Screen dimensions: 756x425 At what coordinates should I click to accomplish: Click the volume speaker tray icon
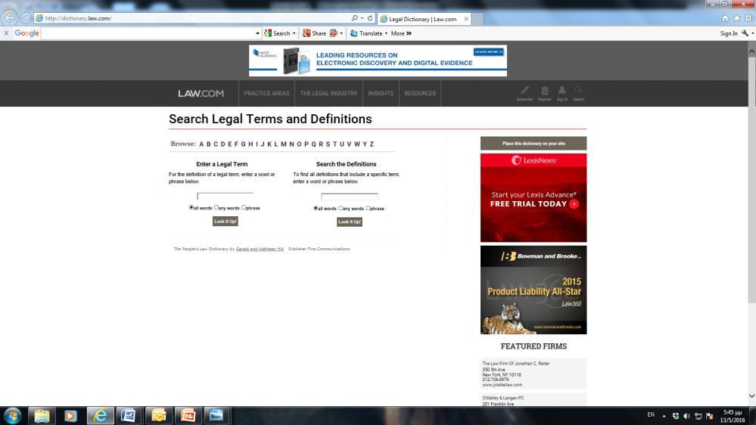(686, 416)
